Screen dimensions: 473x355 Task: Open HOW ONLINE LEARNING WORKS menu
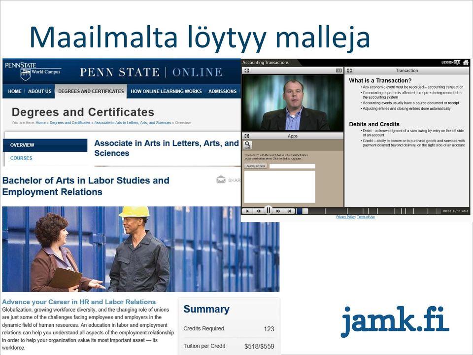[166, 91]
